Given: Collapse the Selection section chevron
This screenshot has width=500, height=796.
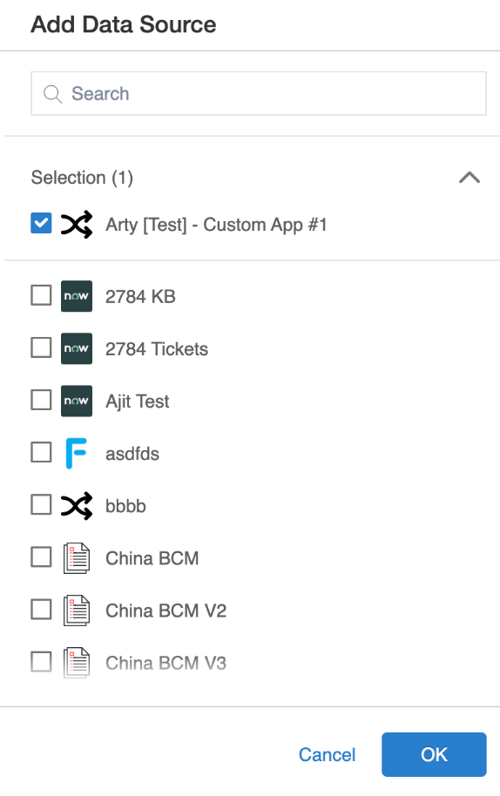Looking at the screenshot, I should [x=470, y=177].
